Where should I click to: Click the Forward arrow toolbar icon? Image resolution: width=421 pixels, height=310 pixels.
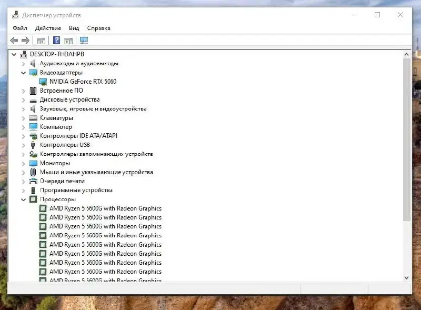25,41
